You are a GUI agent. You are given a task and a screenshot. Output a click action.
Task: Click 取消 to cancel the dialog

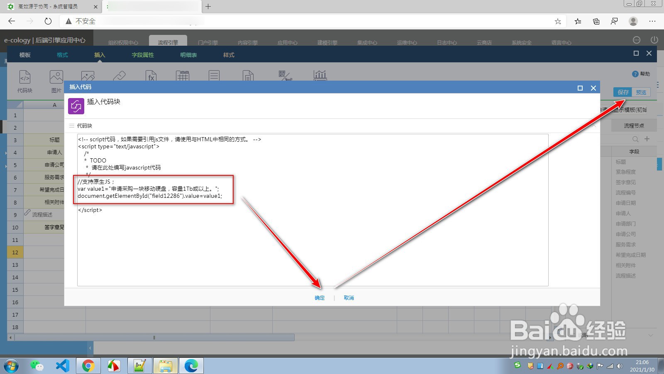(349, 298)
